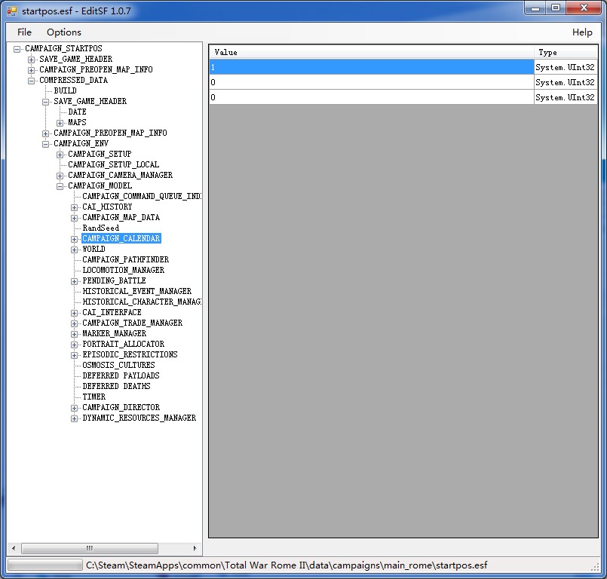Screen dimensions: 607x579
Task: Expand the CAMPAIGN_MAP_DATA node
Action: [x=75, y=218]
